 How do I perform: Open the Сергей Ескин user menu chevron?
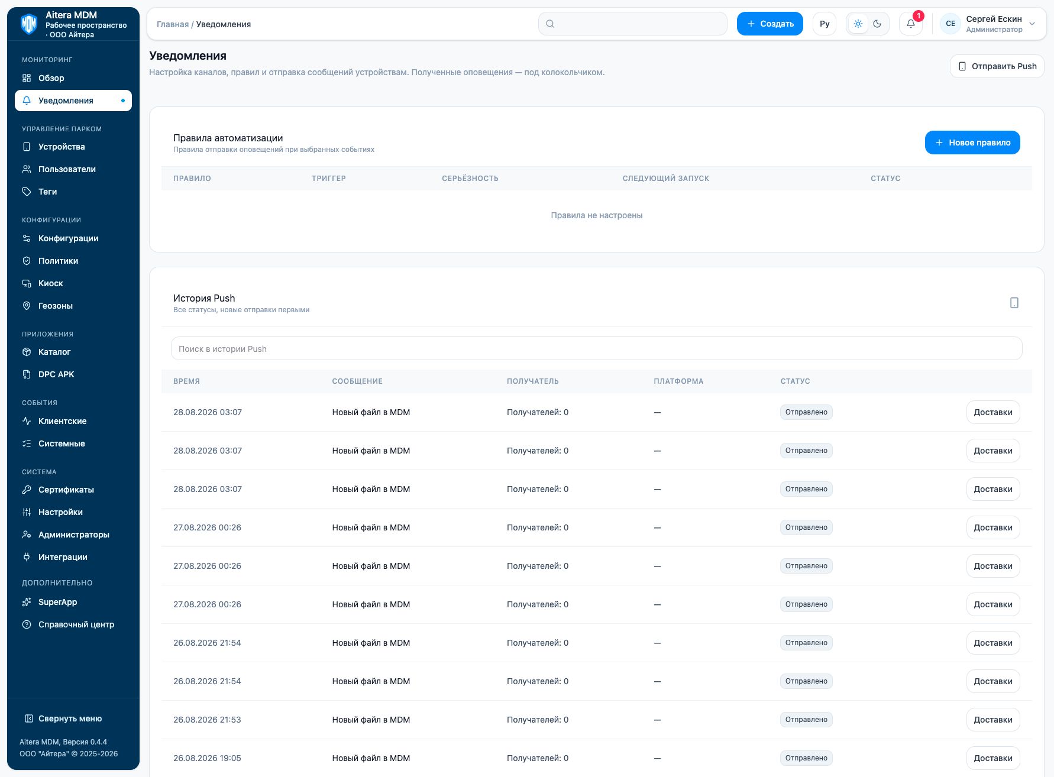(1032, 24)
